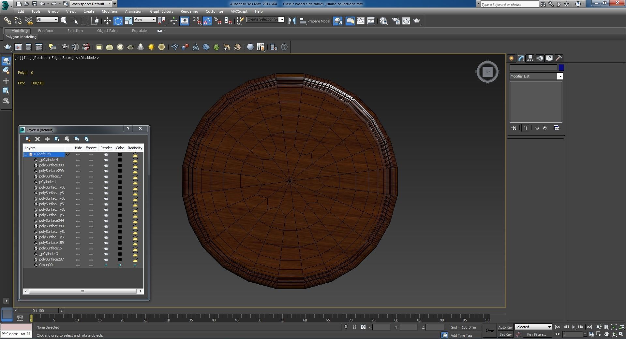The height and width of the screenshot is (339, 626).
Task: Activate Select and Rotate tool
Action: (x=118, y=21)
